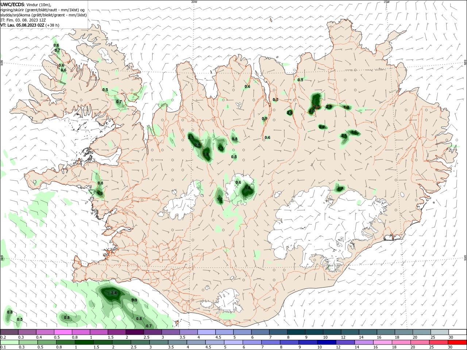Click the lightest green rain swatch 0.1–0.3

pyautogui.click(x=9, y=342)
